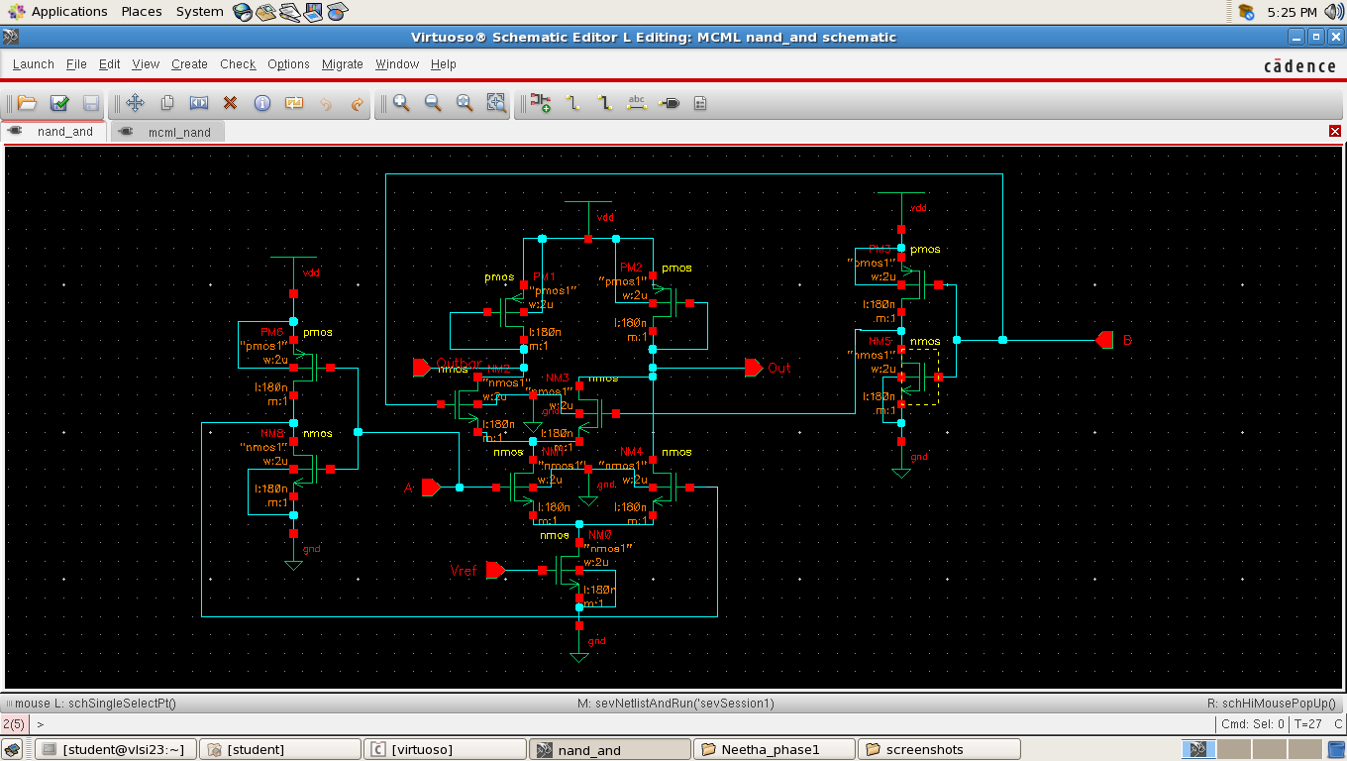The image size is (1347, 761).
Task: Open object Properties with the info icon
Action: 261,102
